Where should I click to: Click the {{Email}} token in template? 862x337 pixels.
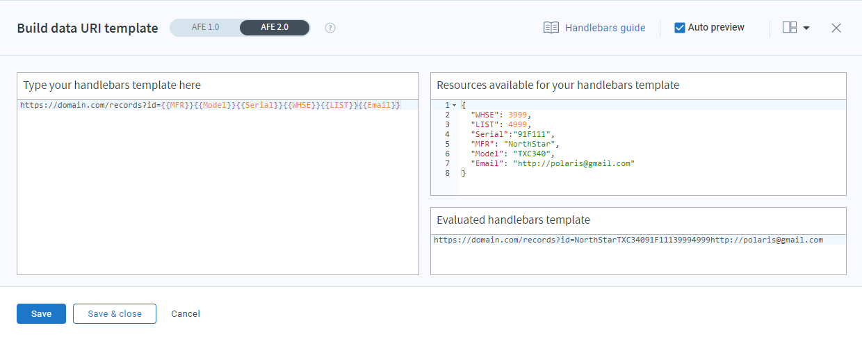pyautogui.click(x=380, y=105)
